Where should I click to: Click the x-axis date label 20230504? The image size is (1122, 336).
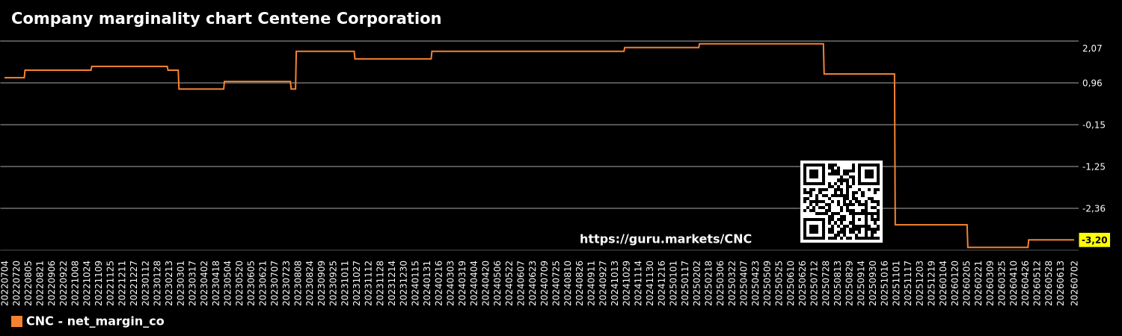228,283
